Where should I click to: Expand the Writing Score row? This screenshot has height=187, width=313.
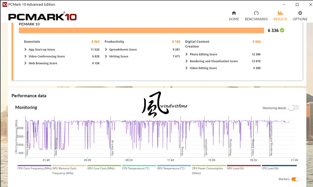click(106, 56)
